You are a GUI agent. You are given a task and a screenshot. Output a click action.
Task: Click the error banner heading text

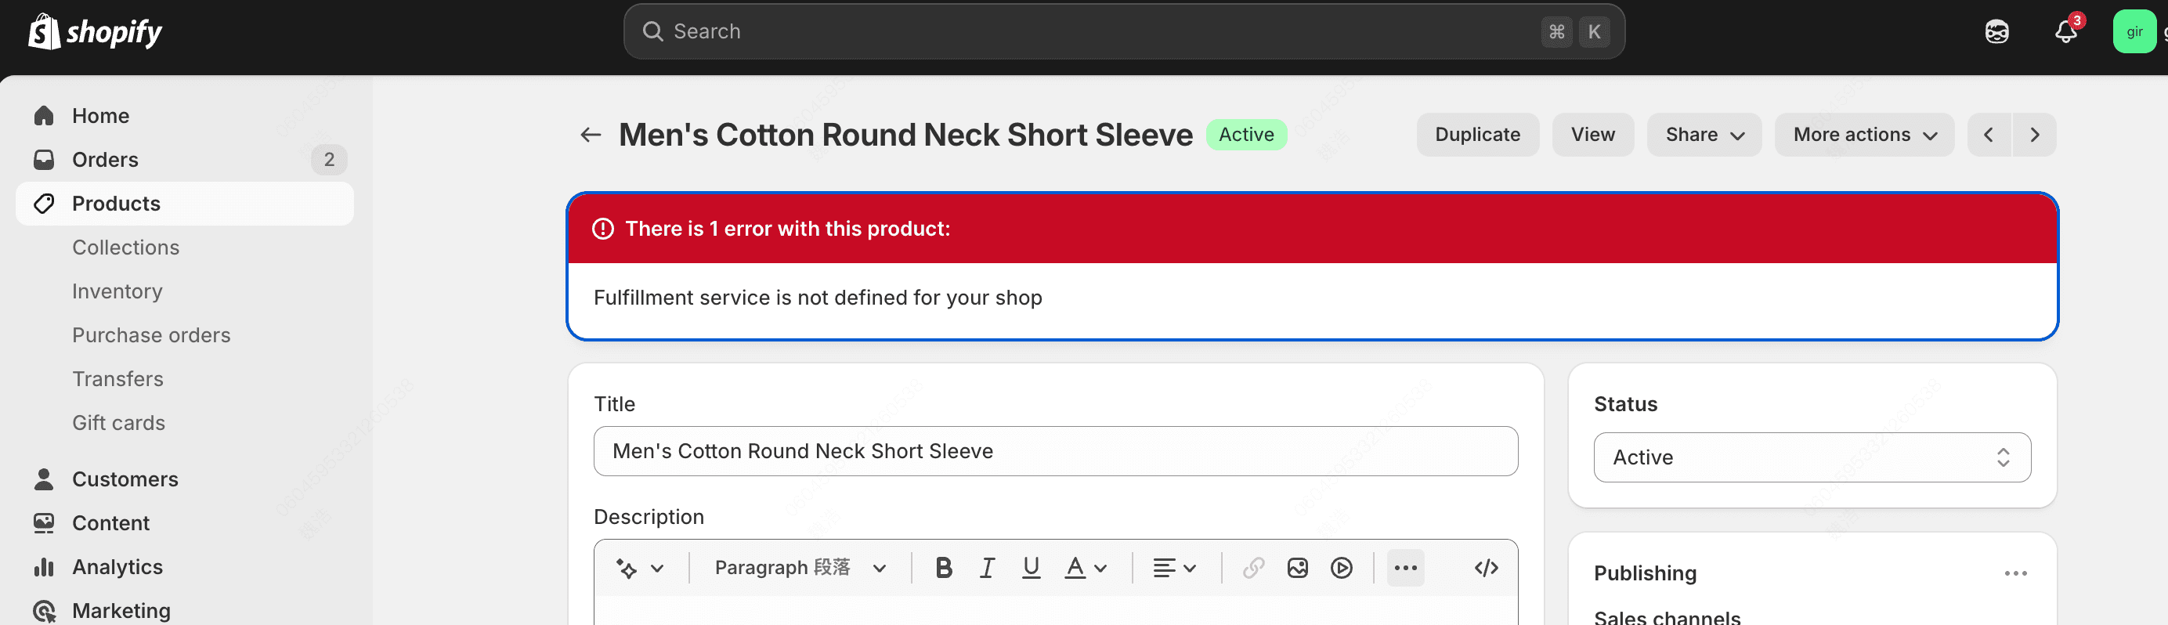coord(787,229)
